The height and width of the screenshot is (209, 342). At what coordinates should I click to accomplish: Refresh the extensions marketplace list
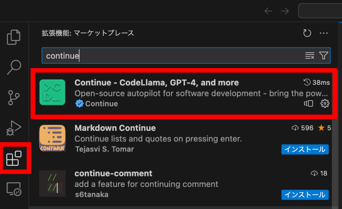tap(307, 33)
